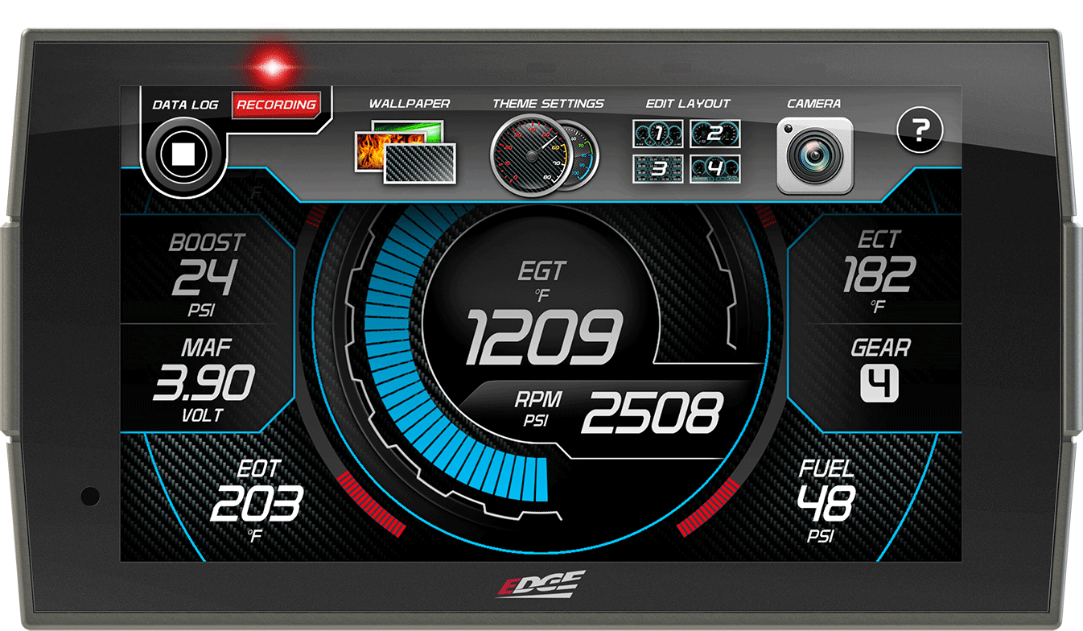The height and width of the screenshot is (631, 1083).
Task: Tap the MAF voltage value display
Action: click(204, 384)
